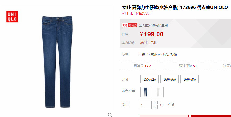
Task: Choose the blue jeans color swatch
Action: tap(146, 92)
